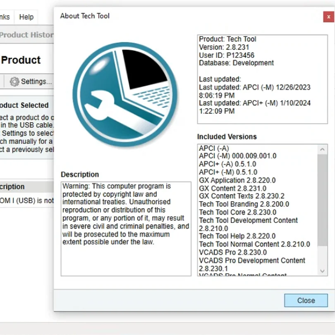
Task: Click the 'Product' heading in main window
Action: 21,60
